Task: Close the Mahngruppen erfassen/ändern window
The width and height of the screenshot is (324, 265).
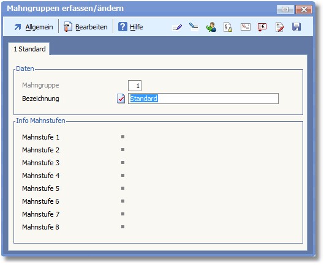Action: 304,10
